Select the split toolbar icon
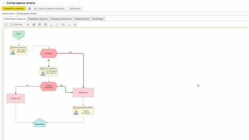Image resolution: width=249 pixels, height=140 pixels. point(51,24)
